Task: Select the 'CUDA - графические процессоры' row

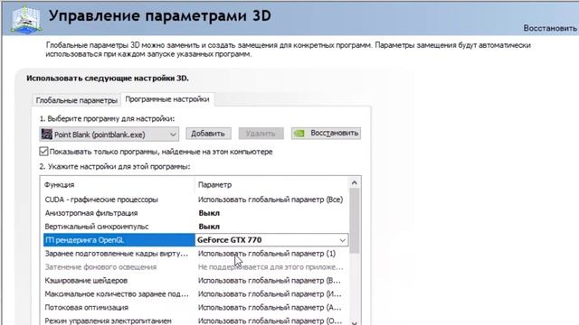Action: pyautogui.click(x=195, y=200)
